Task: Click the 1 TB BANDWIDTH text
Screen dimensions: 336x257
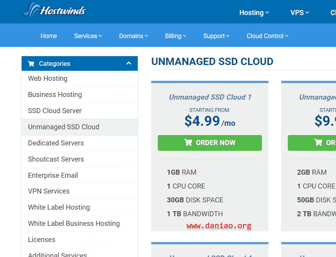Action: (x=195, y=214)
